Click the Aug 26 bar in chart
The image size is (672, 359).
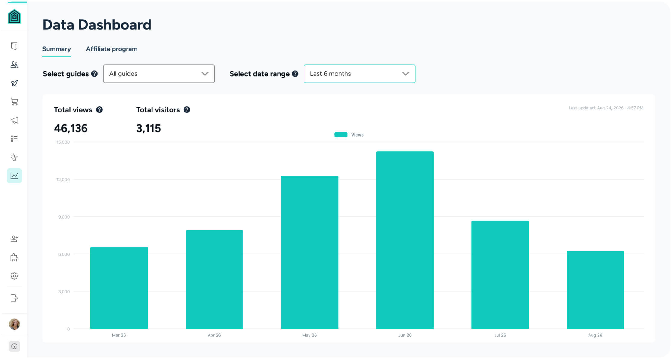pos(595,290)
